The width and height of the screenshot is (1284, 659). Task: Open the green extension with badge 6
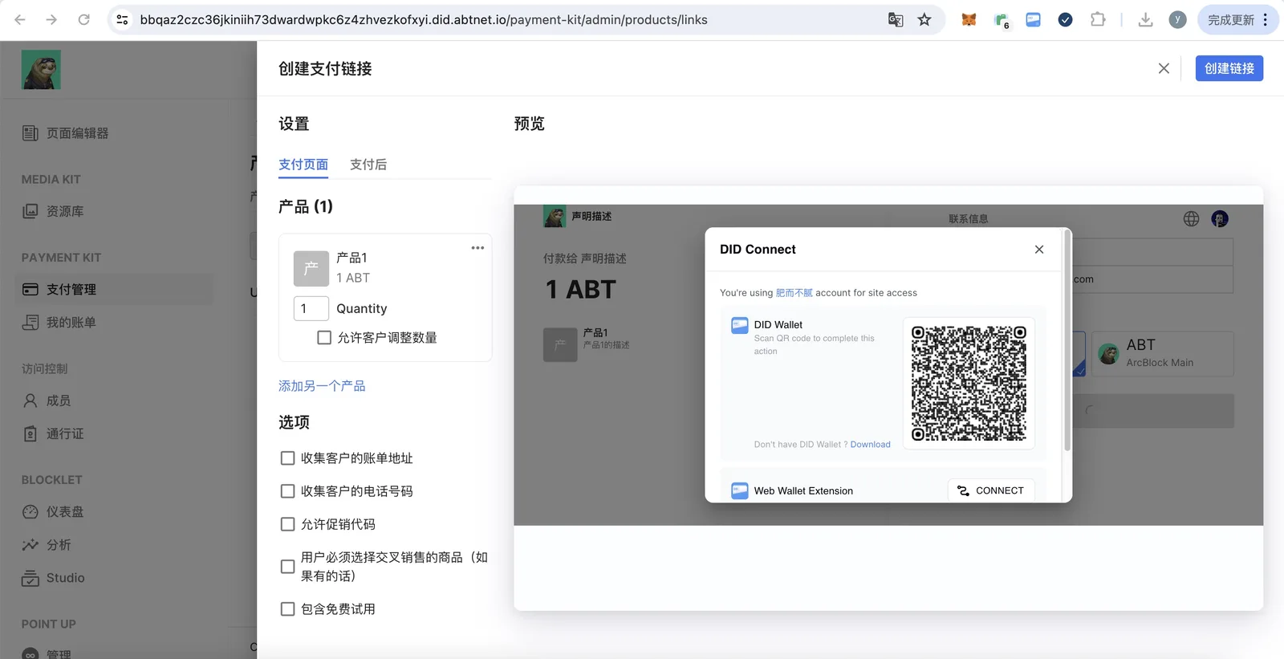pyautogui.click(x=1002, y=21)
